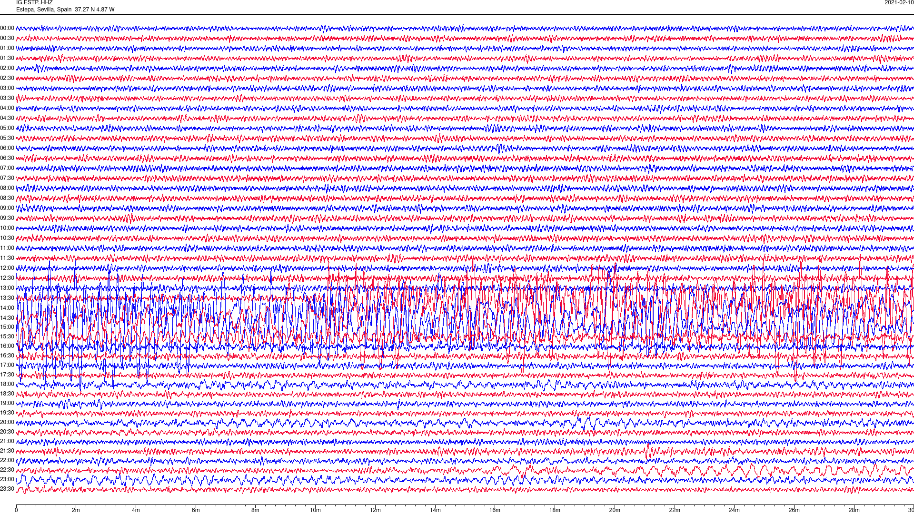Screen dimensions: 914x514
Task: Click the 2m tick on time axis
Action: coord(76,510)
